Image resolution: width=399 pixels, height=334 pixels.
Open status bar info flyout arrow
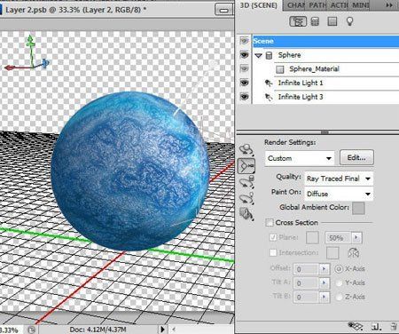162,330
